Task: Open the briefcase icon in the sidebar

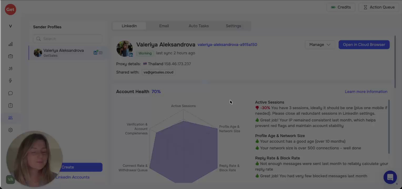Action: click(11, 56)
